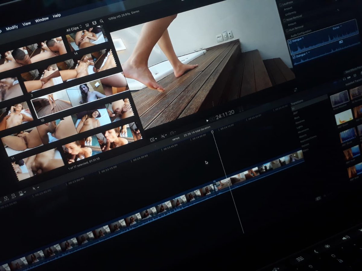
Task: Open the Help menu
Action: pyautogui.click(x=57, y=16)
